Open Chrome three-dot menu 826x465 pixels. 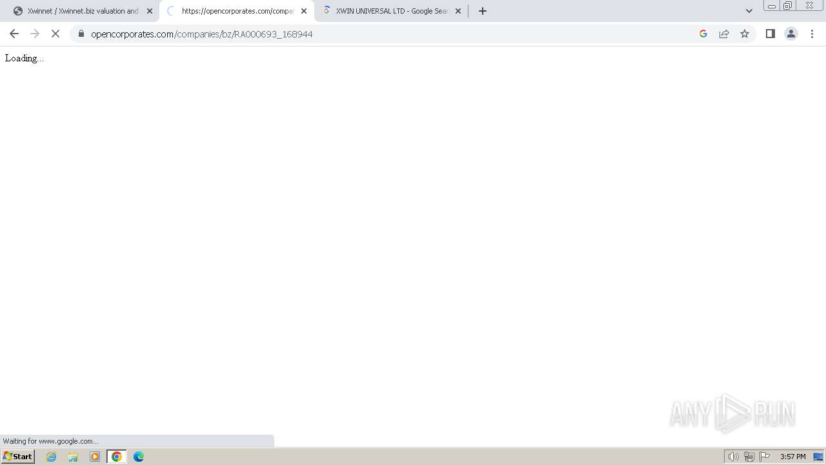[x=812, y=34]
